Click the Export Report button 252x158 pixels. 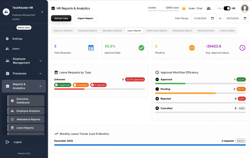(85, 18)
